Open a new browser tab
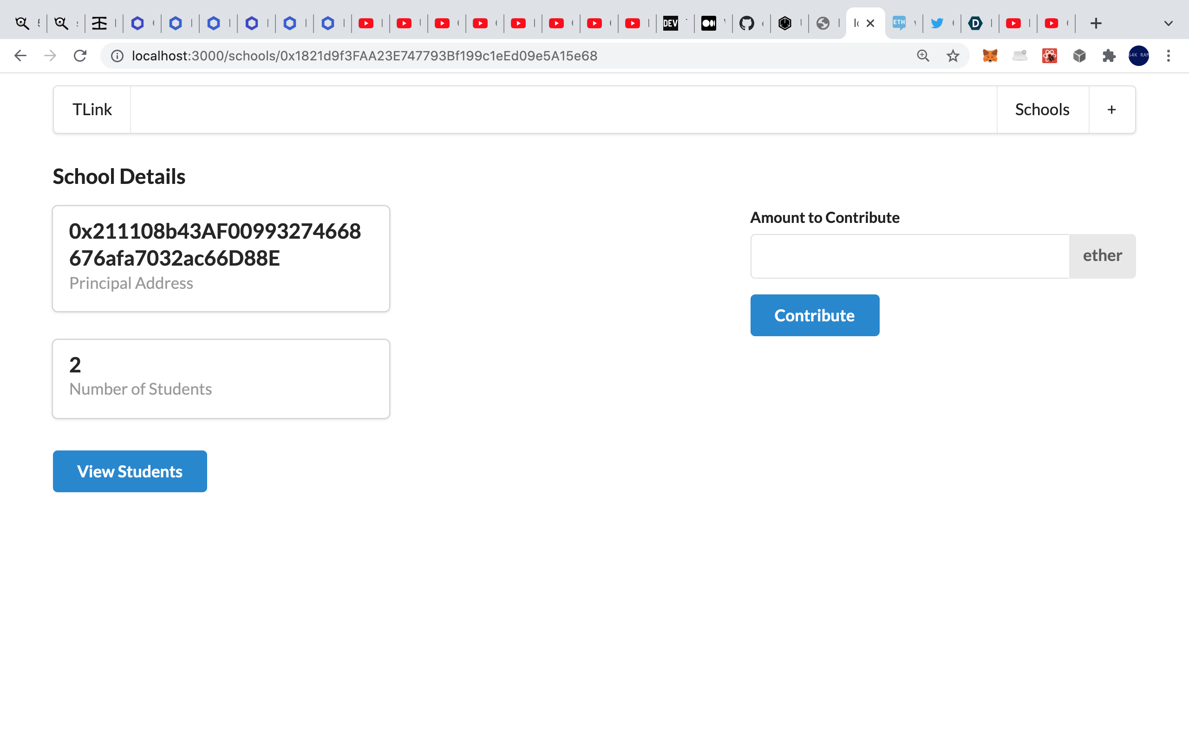 click(1096, 23)
